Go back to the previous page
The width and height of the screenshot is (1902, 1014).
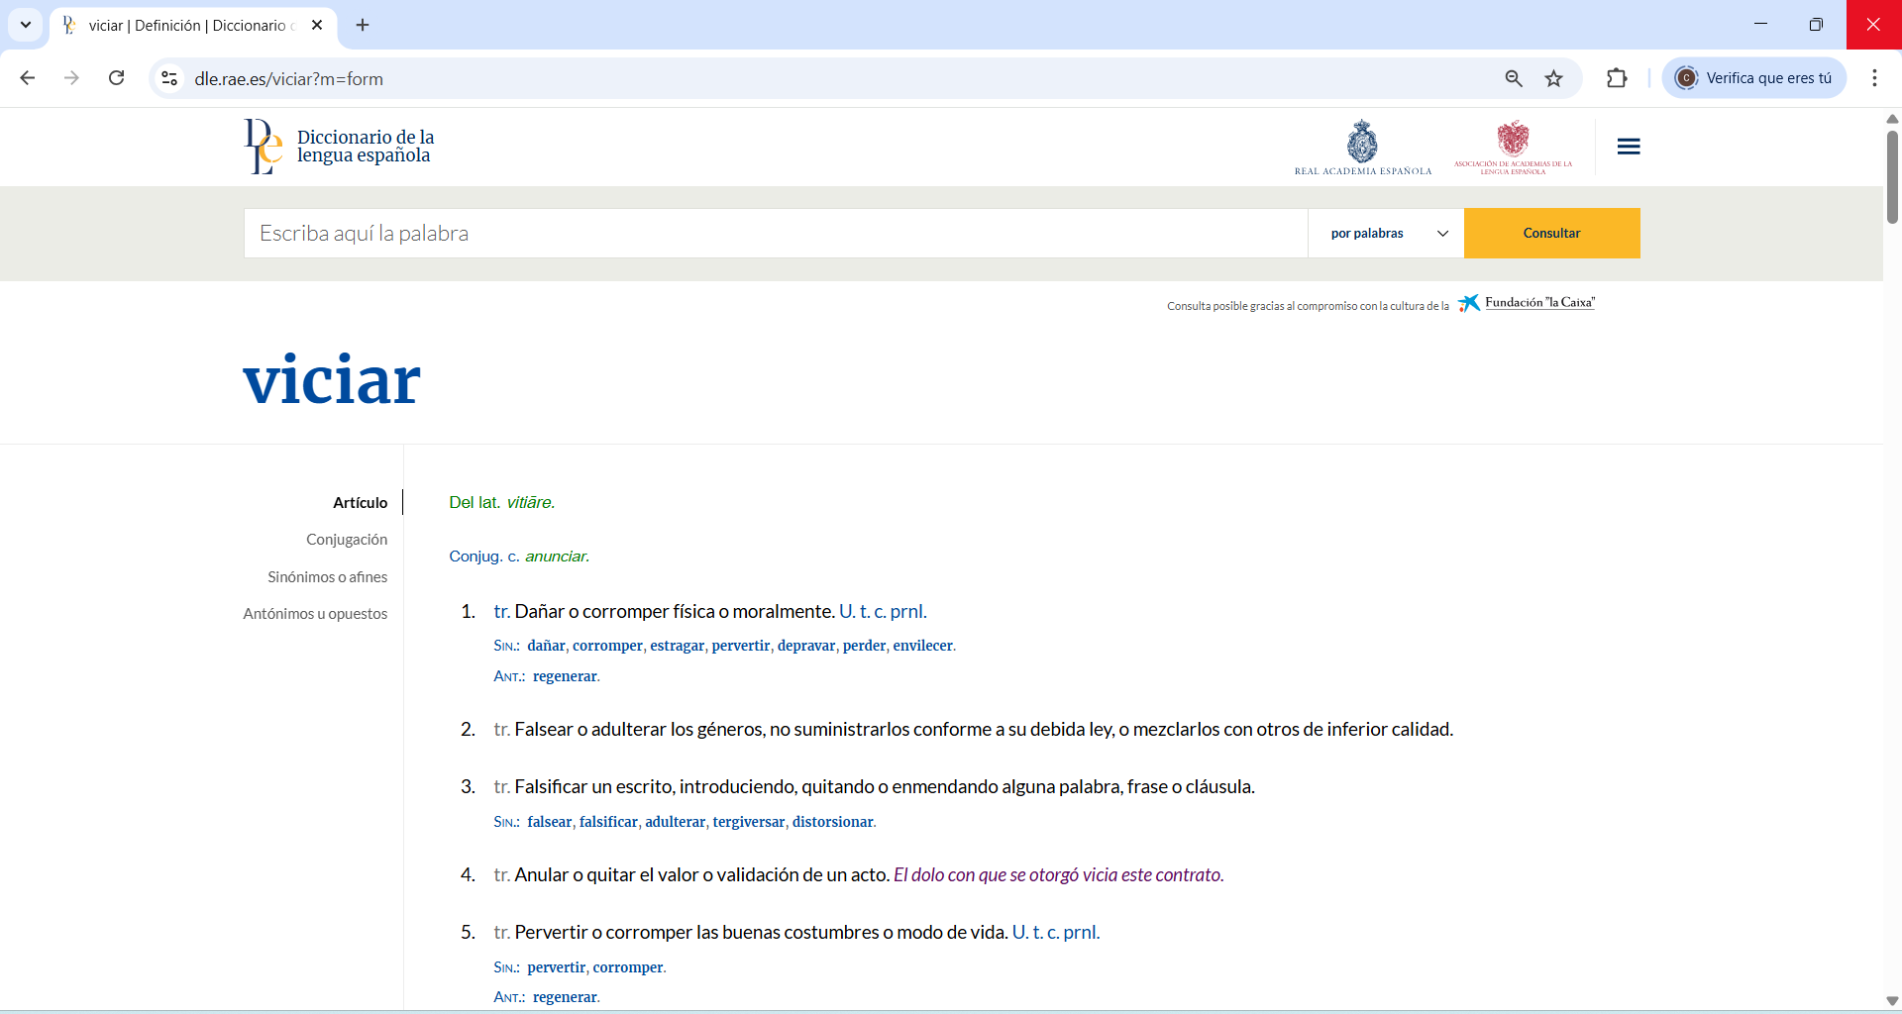28,78
